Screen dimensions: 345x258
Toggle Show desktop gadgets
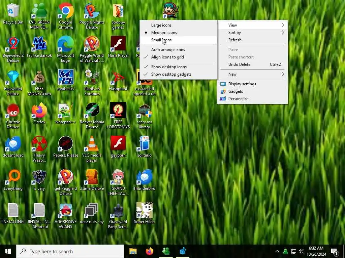point(179,74)
